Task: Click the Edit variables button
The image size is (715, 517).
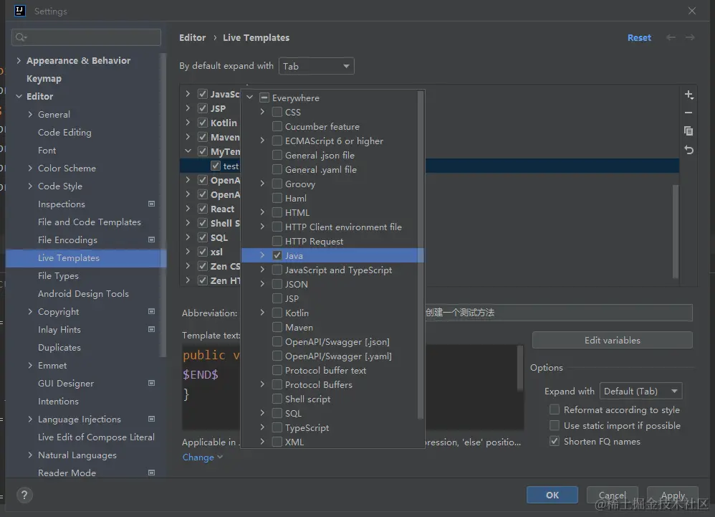Action: (x=613, y=341)
